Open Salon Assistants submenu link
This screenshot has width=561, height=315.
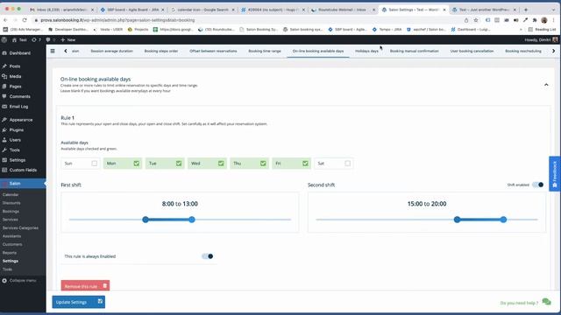[11, 236]
